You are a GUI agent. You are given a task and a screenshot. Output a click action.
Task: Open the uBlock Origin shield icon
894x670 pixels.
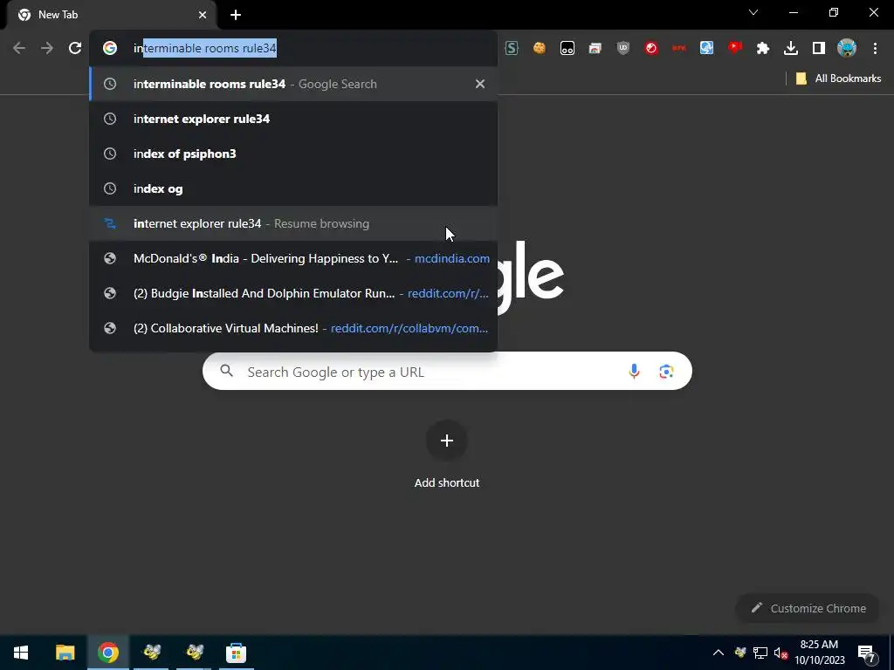pyautogui.click(x=623, y=49)
